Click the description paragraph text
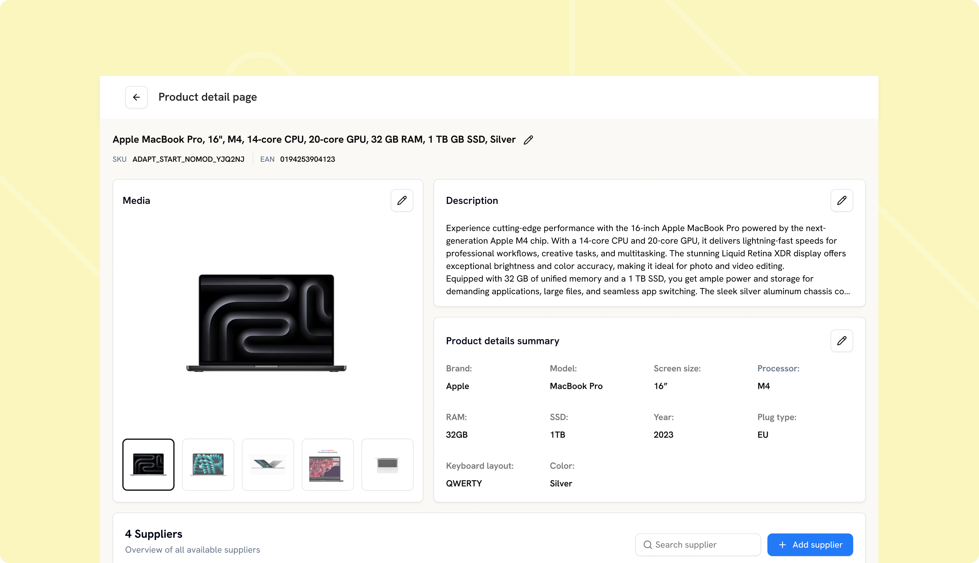 click(x=648, y=259)
